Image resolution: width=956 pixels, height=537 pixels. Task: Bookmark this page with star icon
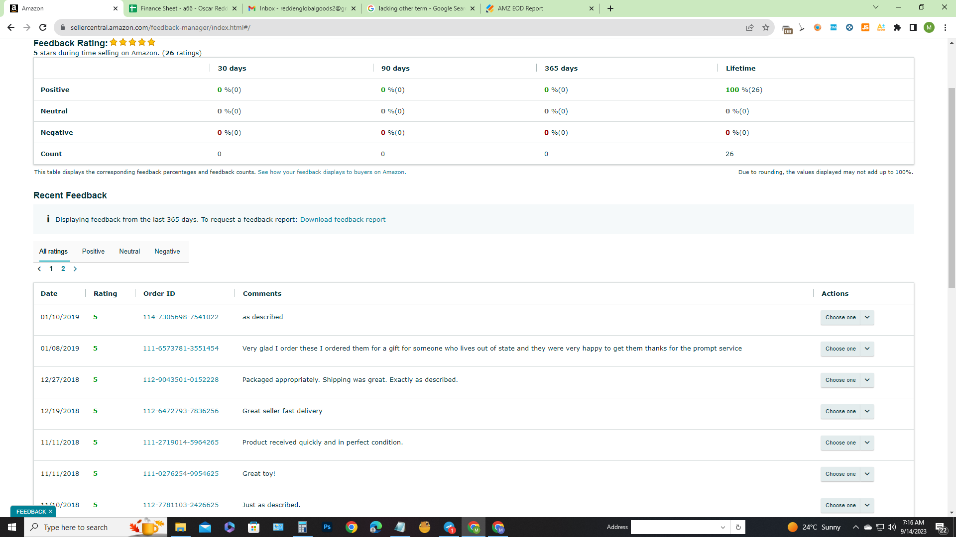tap(766, 27)
